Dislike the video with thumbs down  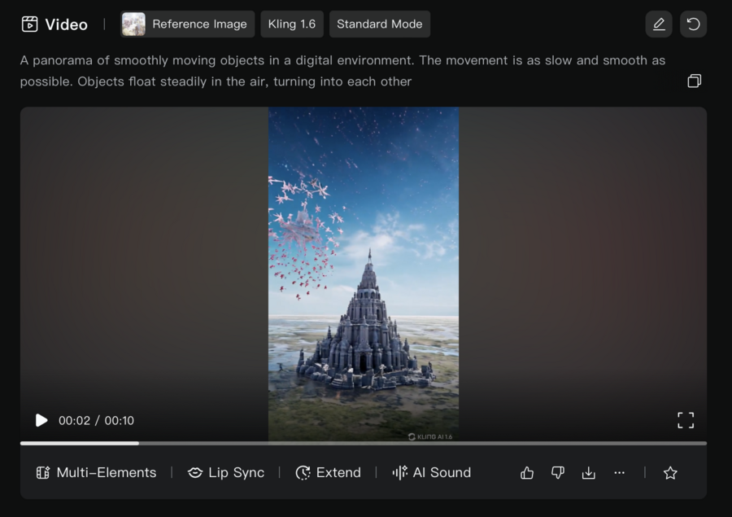point(558,472)
